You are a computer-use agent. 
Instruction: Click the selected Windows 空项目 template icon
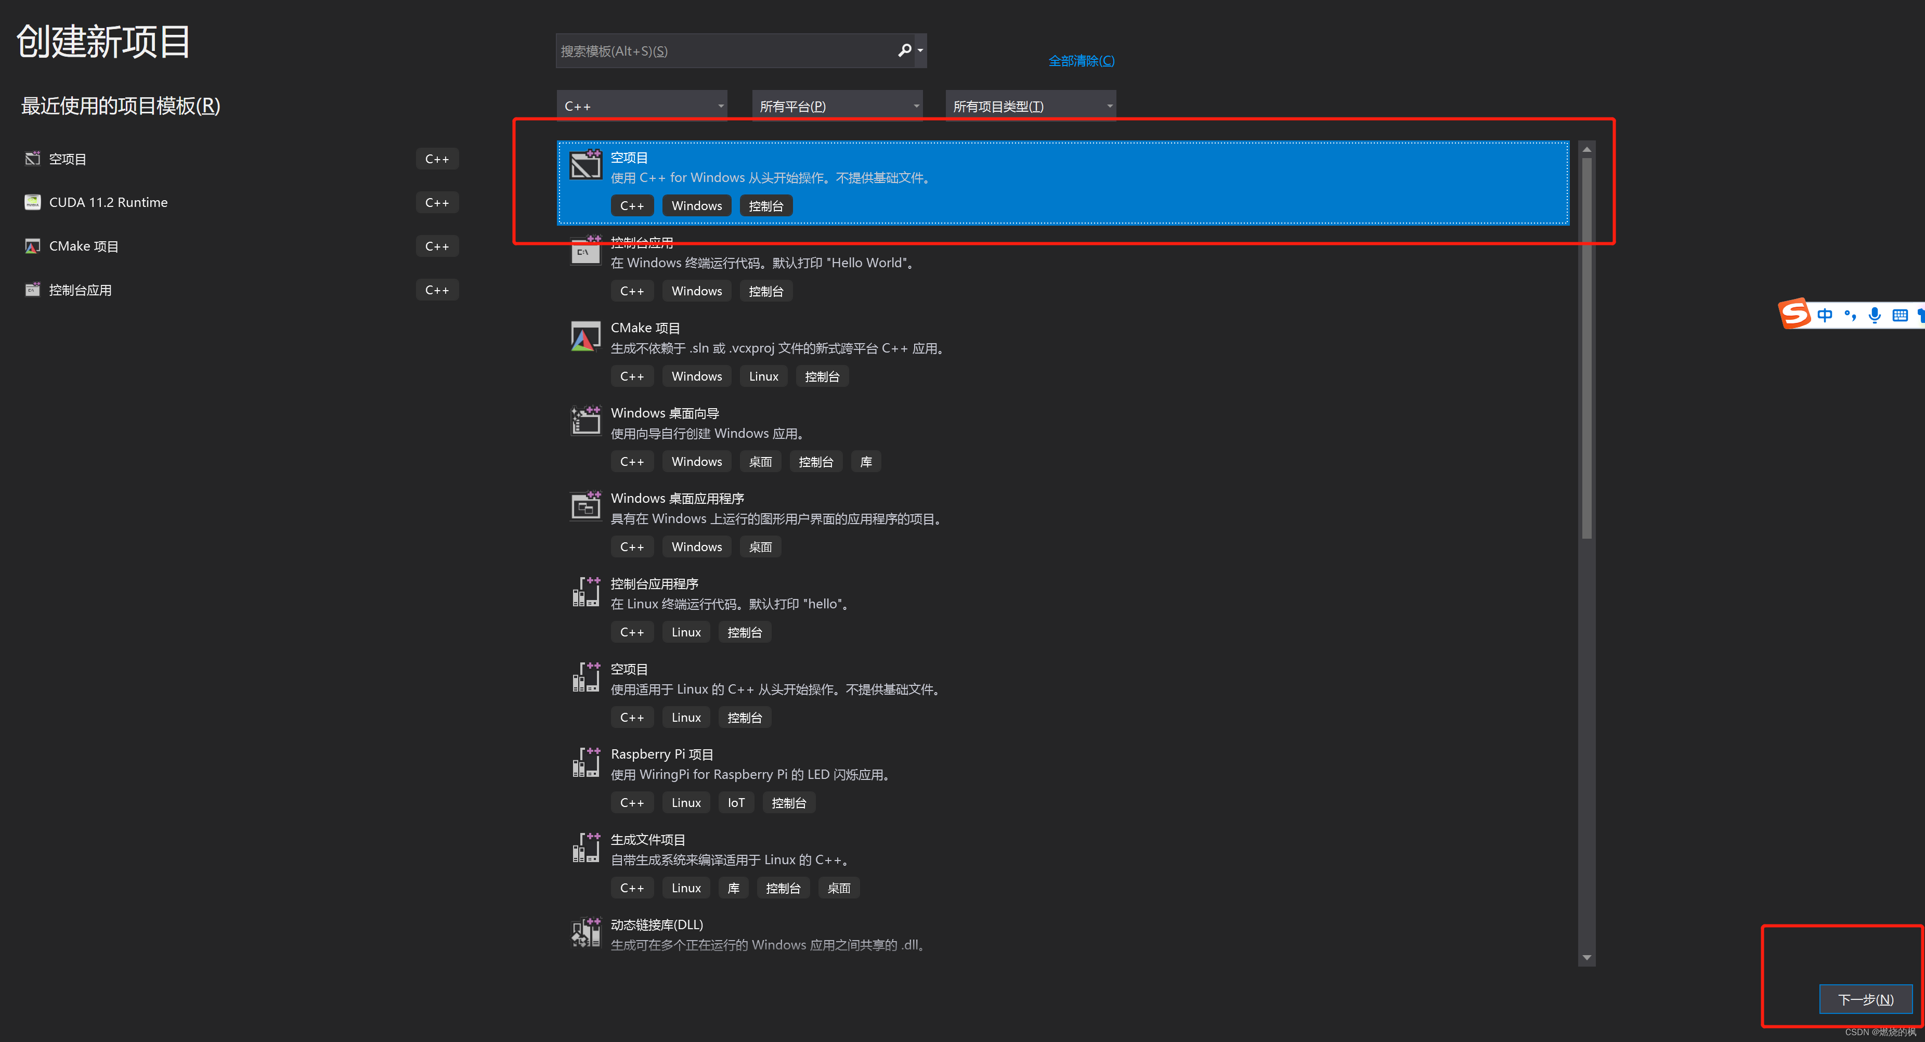click(586, 164)
